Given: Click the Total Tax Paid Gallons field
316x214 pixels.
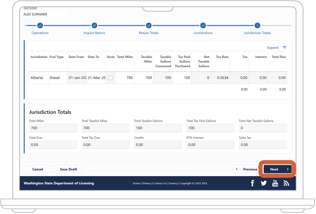Looking at the screenshot, I should 211,128.
